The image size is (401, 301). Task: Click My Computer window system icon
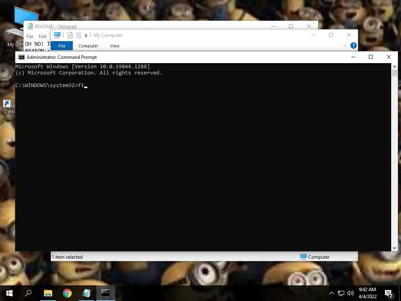[57, 35]
